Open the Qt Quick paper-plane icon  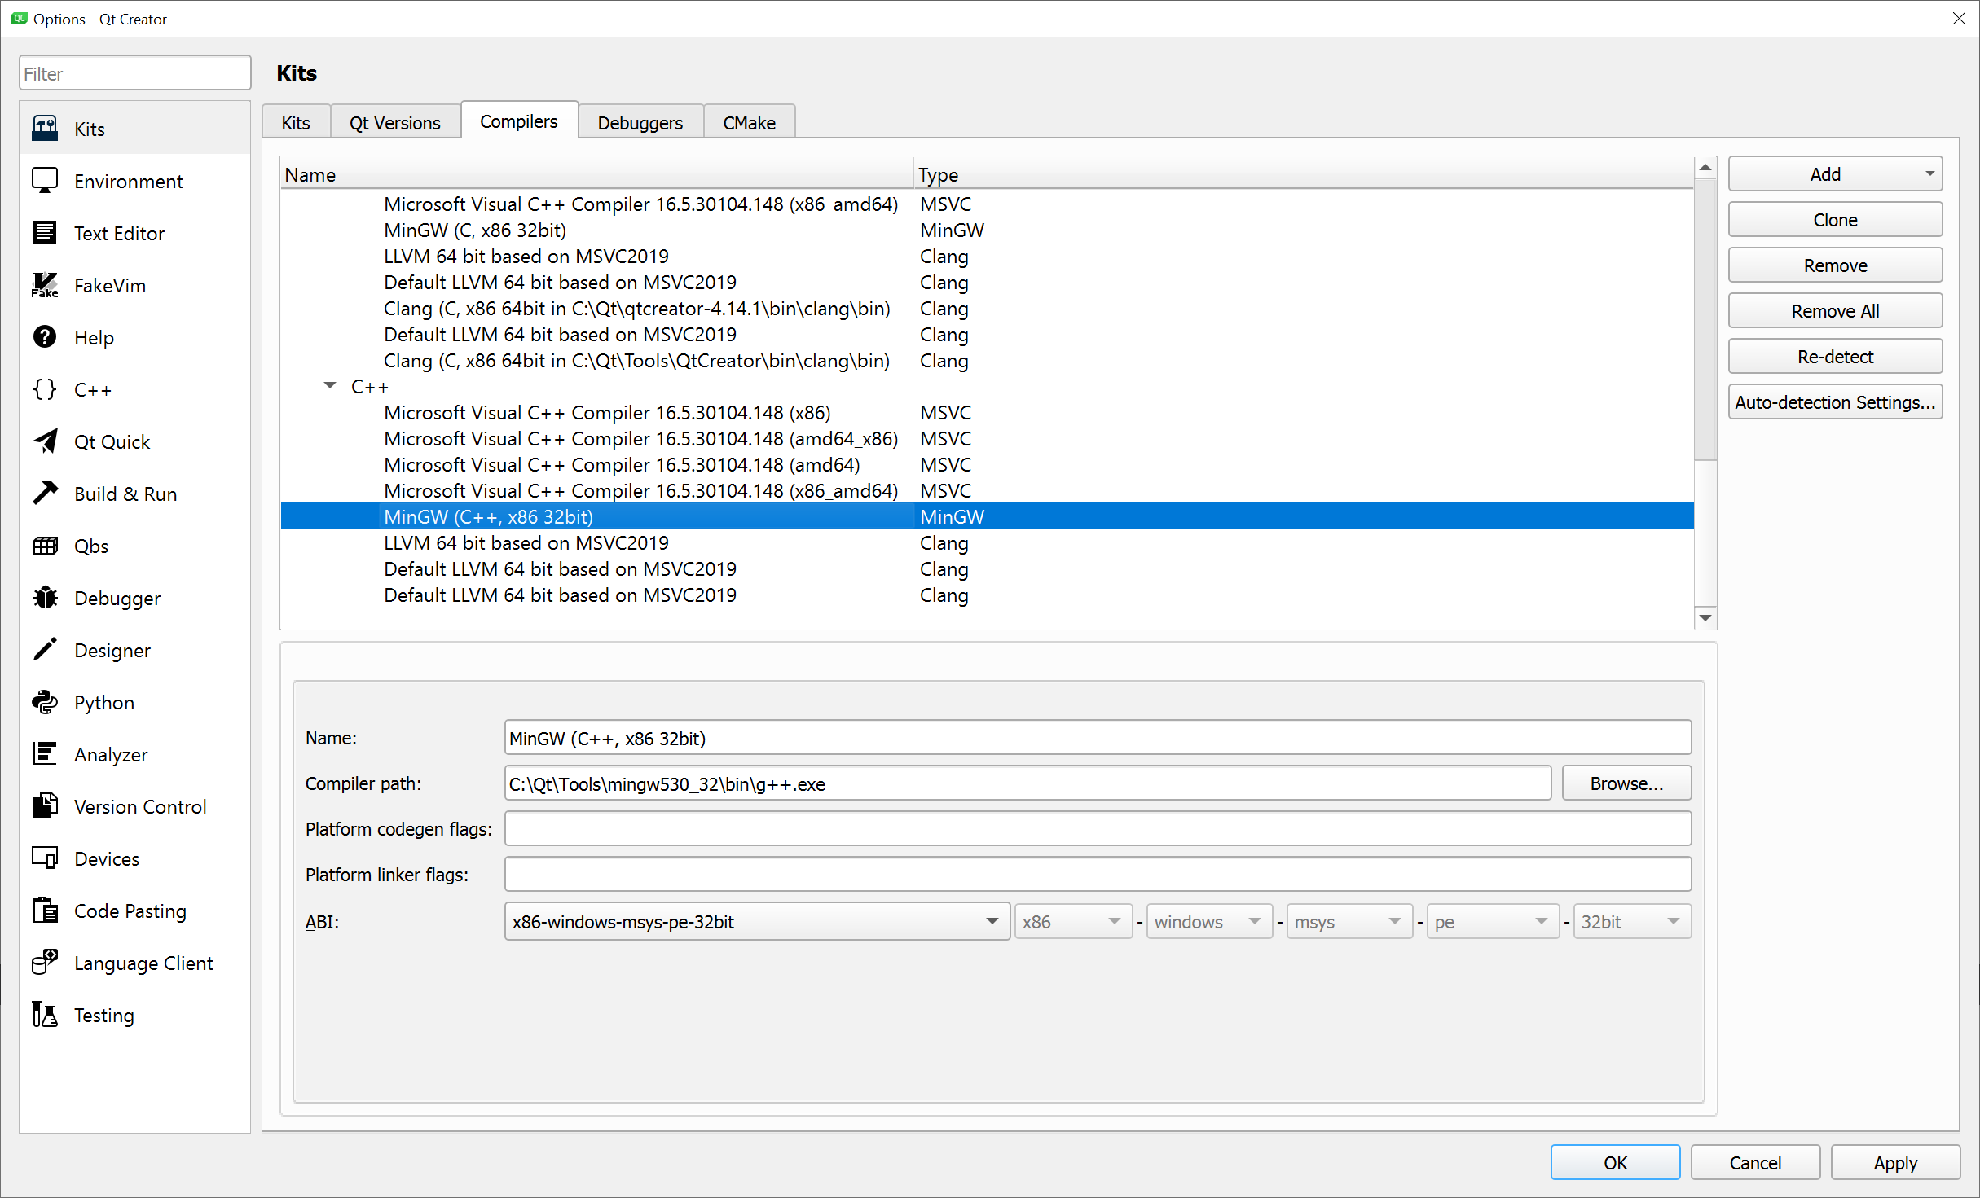(45, 442)
